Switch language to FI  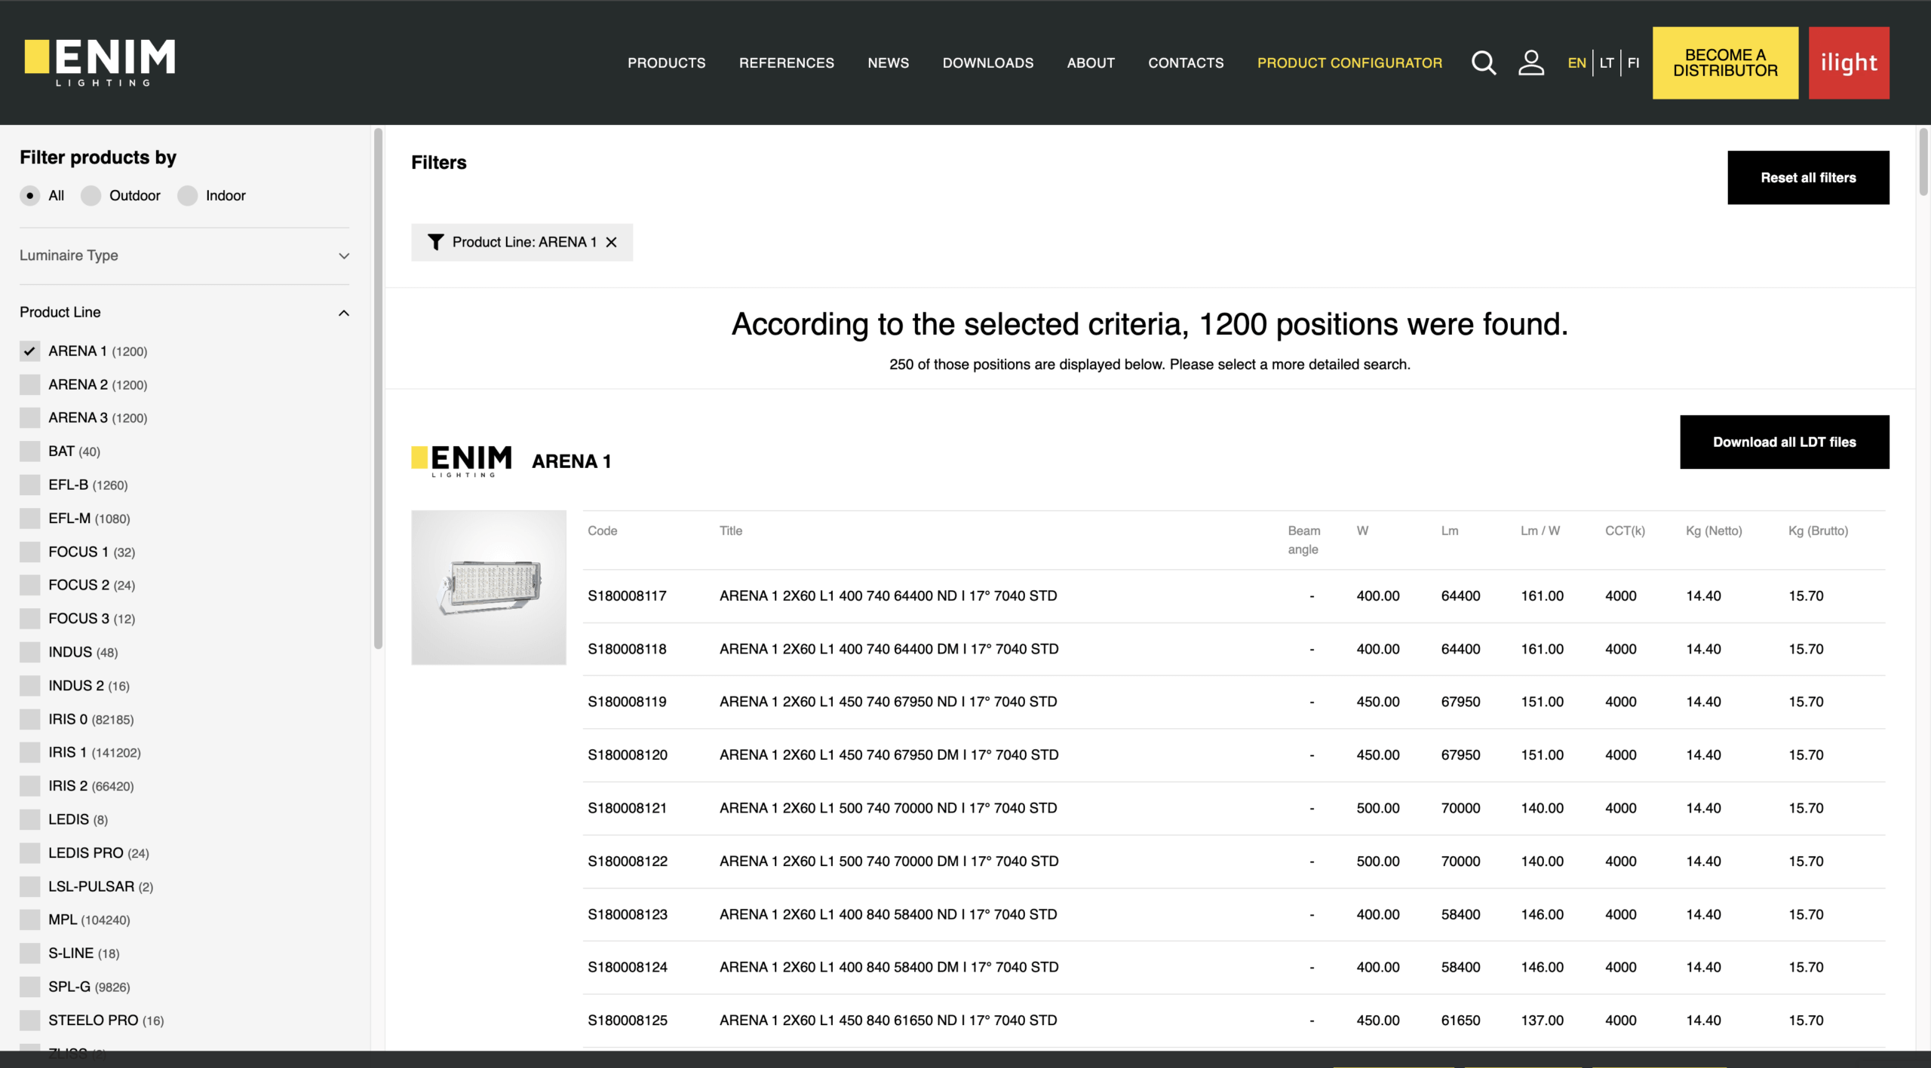(x=1633, y=63)
